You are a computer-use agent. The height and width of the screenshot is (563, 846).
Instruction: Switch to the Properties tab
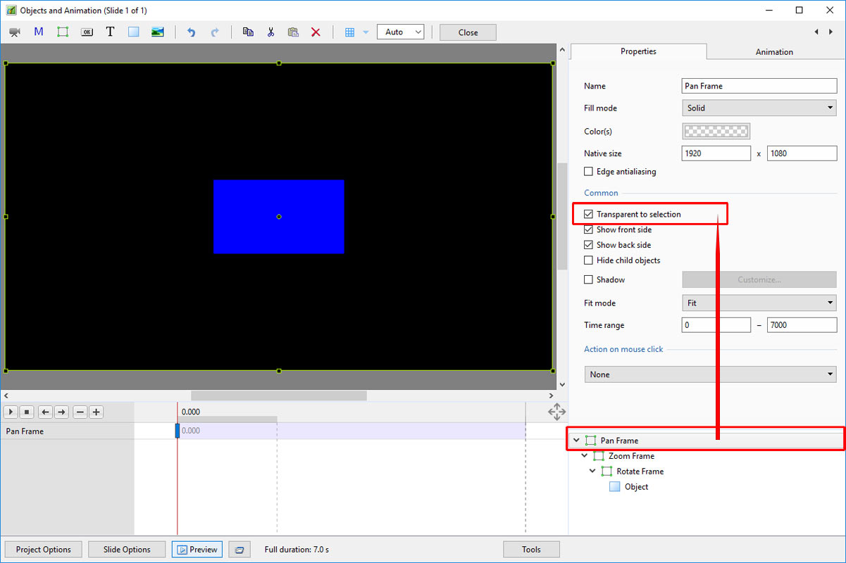(x=638, y=51)
